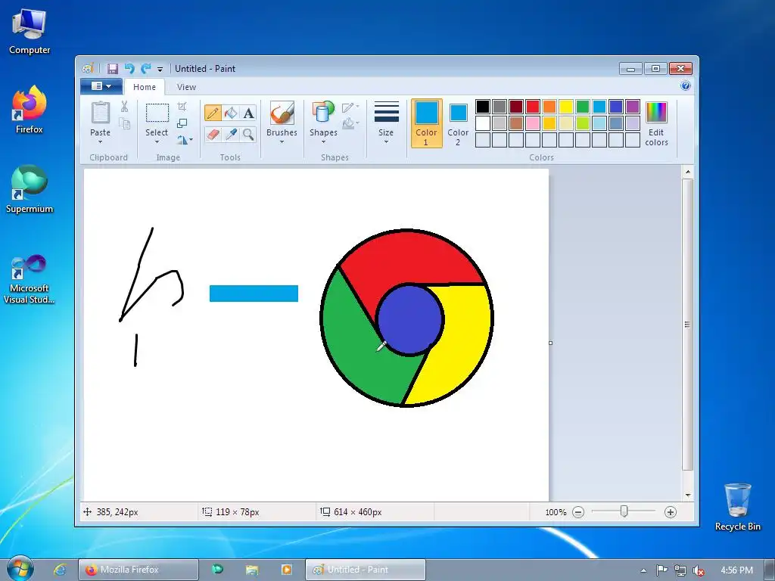Open Paint Help question mark icon
Viewport: 775px width, 581px height.
[686, 86]
